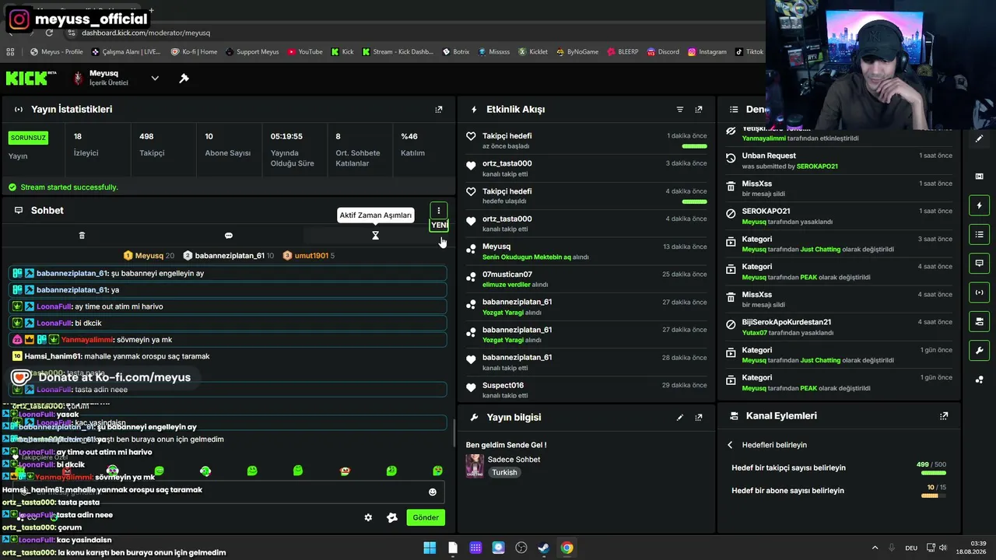Select the active timeouts hourglass tab
The height and width of the screenshot is (560, 996).
[x=375, y=235]
